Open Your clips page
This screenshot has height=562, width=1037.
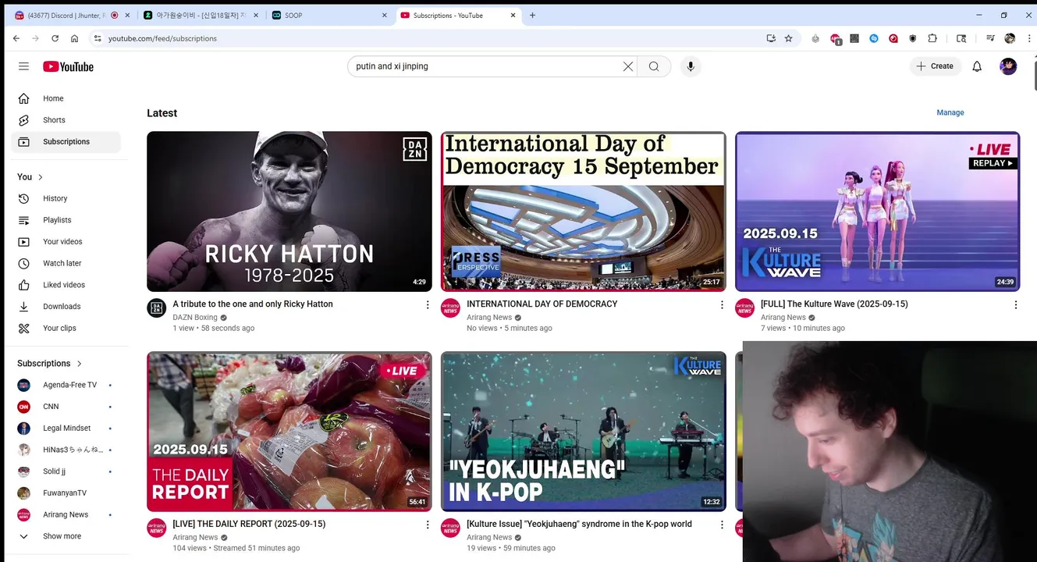[x=66, y=328]
